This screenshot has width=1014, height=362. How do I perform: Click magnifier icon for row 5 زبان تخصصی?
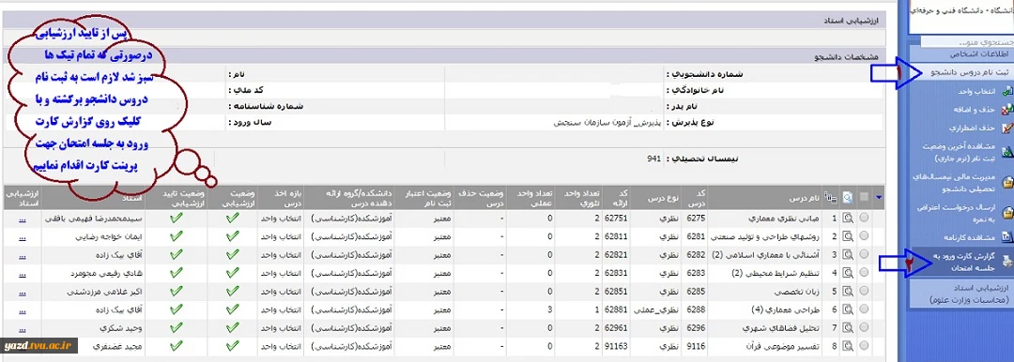point(848,291)
